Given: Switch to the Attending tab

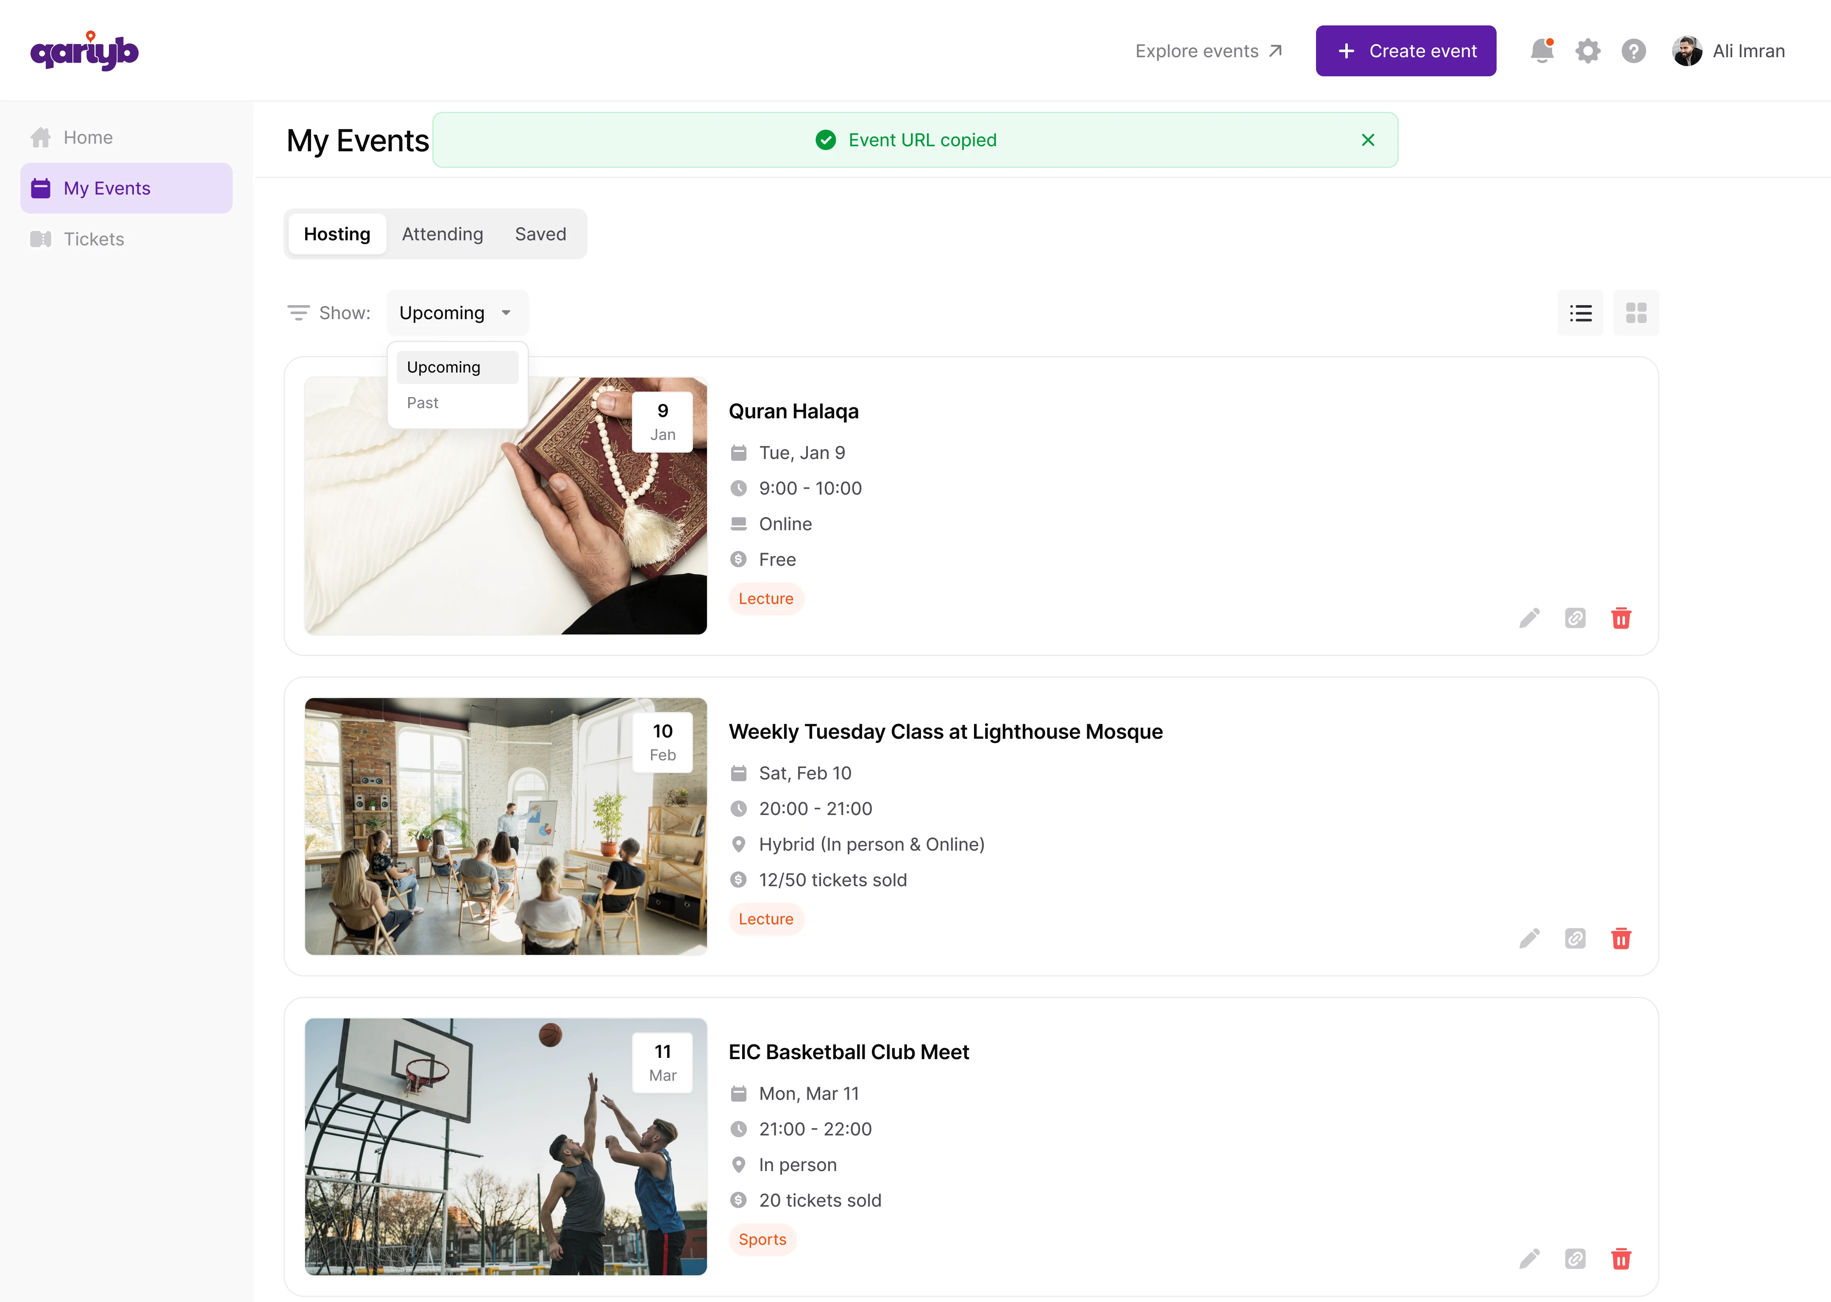Looking at the screenshot, I should tap(442, 234).
